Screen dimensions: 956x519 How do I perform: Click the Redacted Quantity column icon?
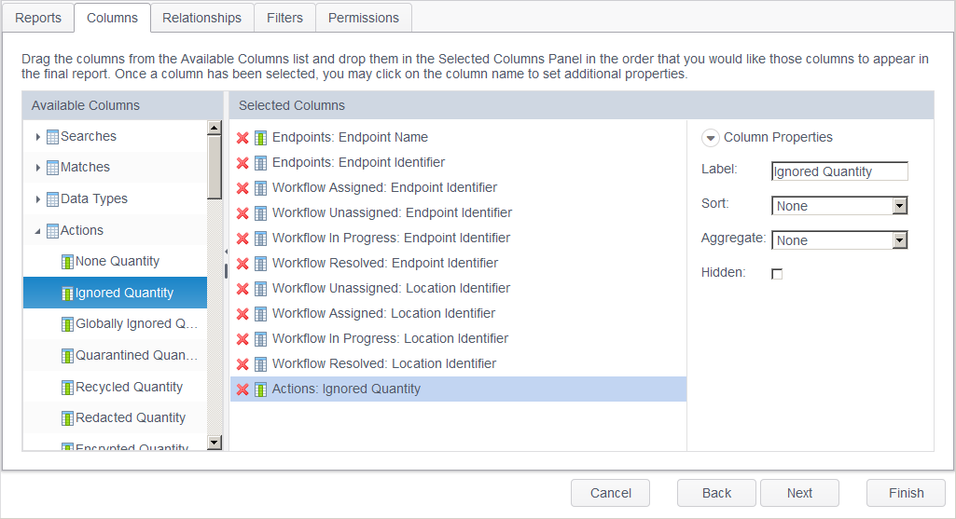click(67, 418)
